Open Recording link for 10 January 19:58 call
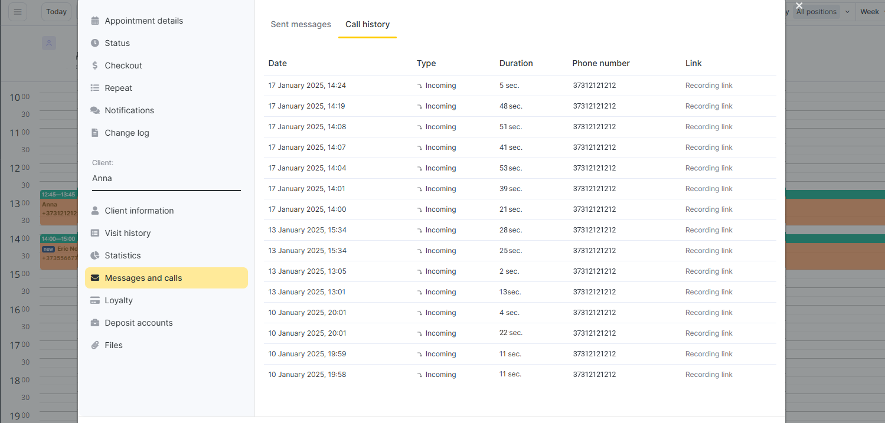 (x=708, y=375)
